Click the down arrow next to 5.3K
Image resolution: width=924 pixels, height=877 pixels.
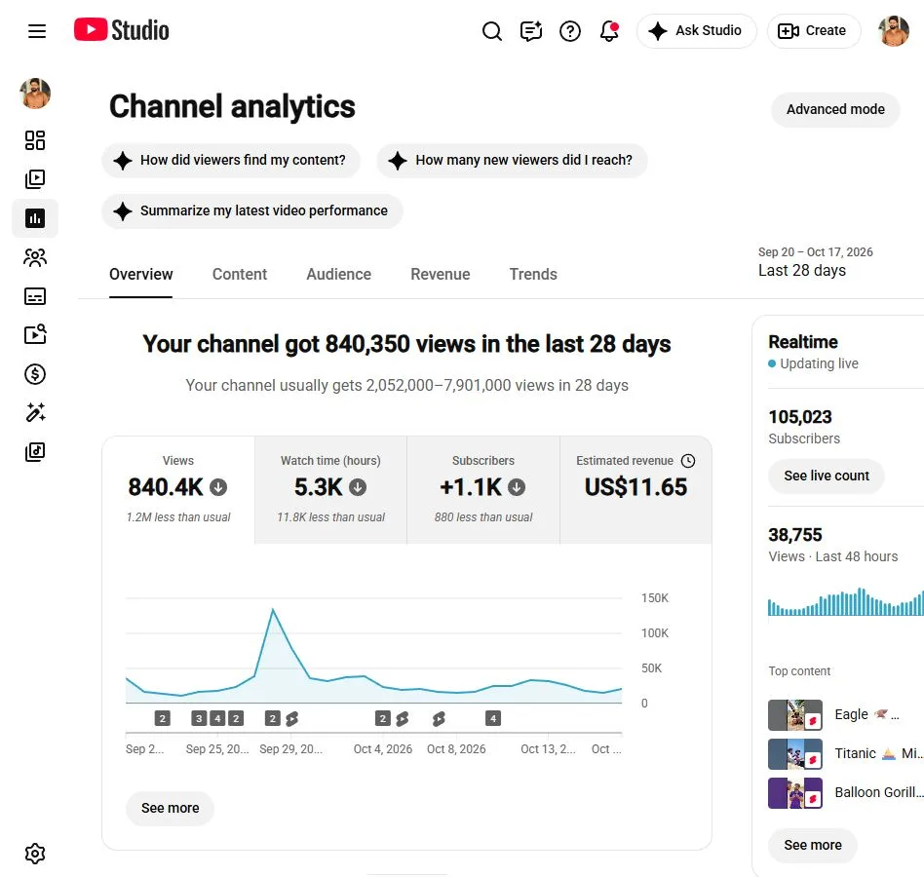(x=358, y=487)
